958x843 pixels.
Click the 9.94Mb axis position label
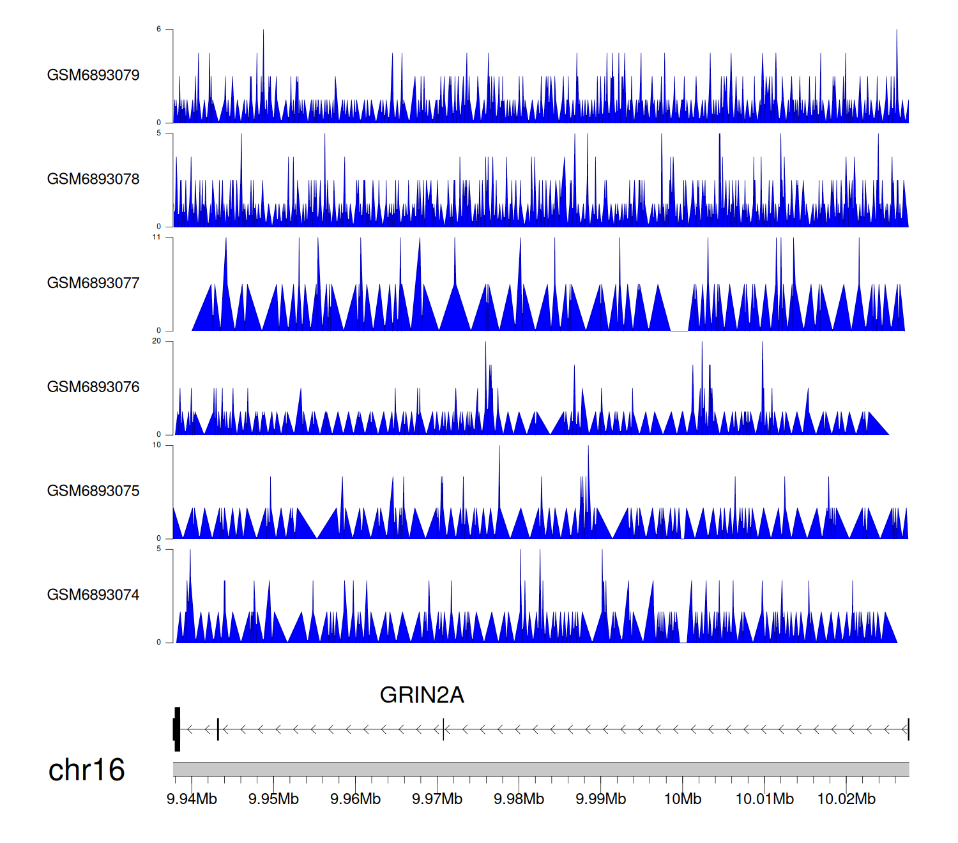pyautogui.click(x=192, y=800)
